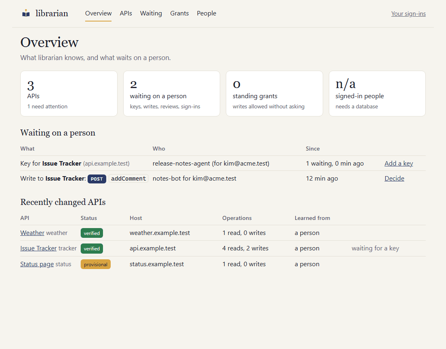Click host api.example.test in the APIs table
Screen dimensions: 446x349
coord(153,248)
